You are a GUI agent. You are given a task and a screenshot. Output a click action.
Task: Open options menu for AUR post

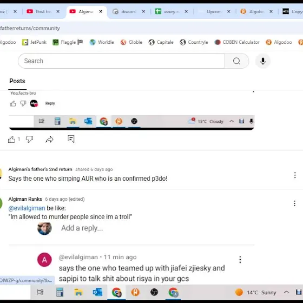pyautogui.click(x=295, y=175)
